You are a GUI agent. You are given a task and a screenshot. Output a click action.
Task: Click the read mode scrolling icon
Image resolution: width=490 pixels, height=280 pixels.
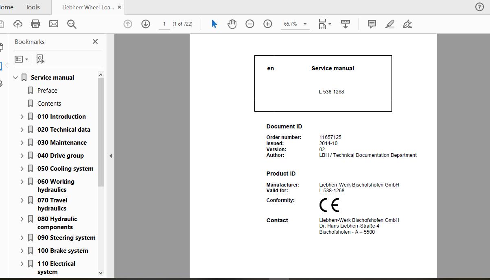(346, 24)
